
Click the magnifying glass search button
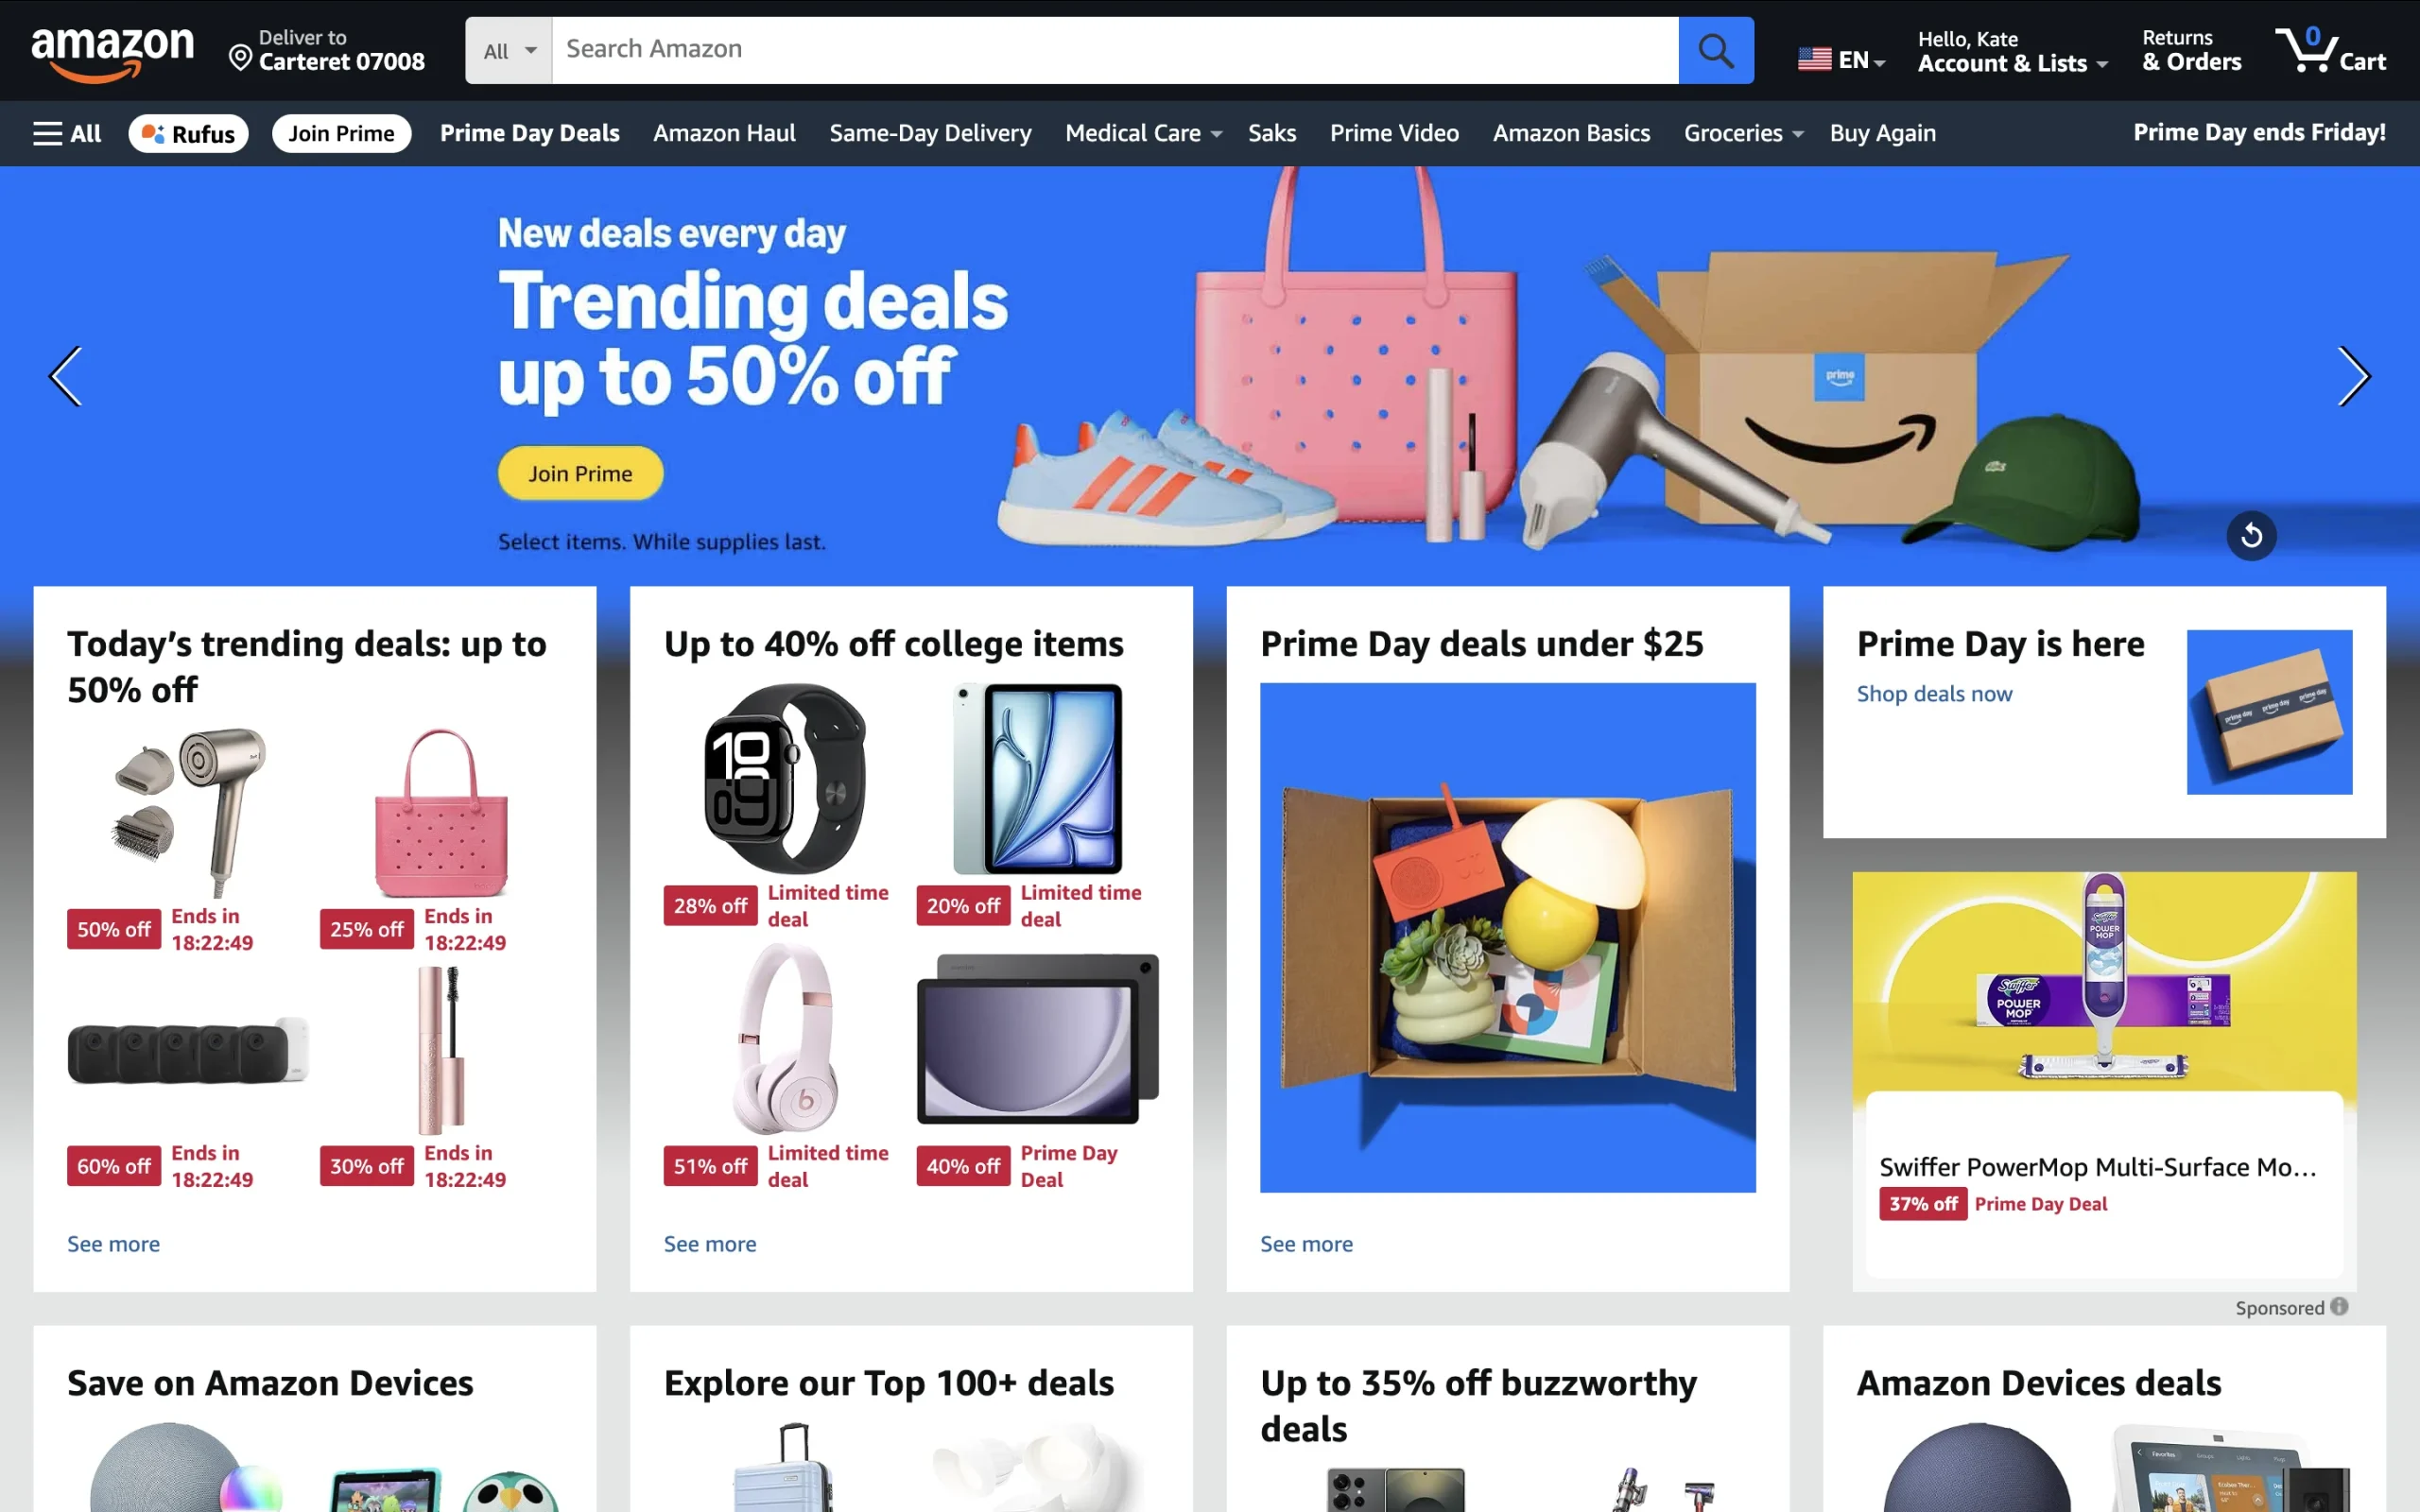[1715, 50]
